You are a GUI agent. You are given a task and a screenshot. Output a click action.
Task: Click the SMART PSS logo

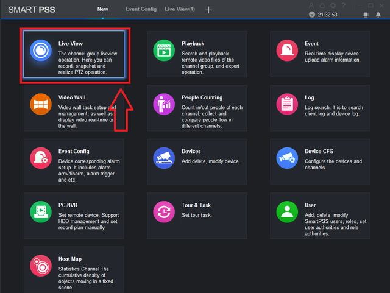[x=32, y=10]
